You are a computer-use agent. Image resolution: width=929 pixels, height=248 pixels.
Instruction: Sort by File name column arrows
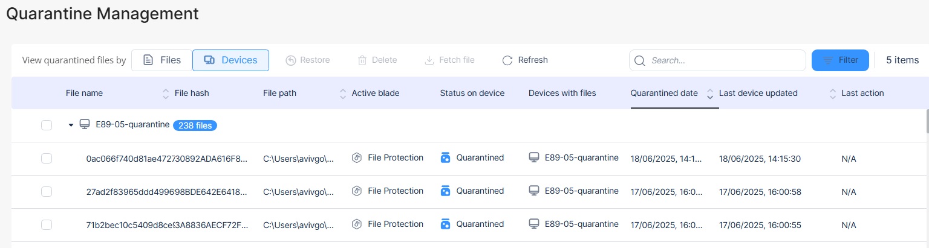[166, 94]
